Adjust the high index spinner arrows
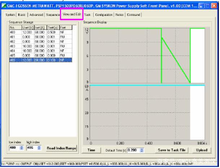 pyautogui.click(x=39, y=148)
